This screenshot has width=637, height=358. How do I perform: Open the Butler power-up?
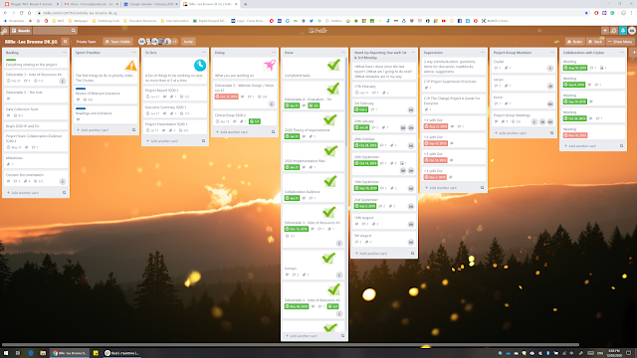(575, 42)
